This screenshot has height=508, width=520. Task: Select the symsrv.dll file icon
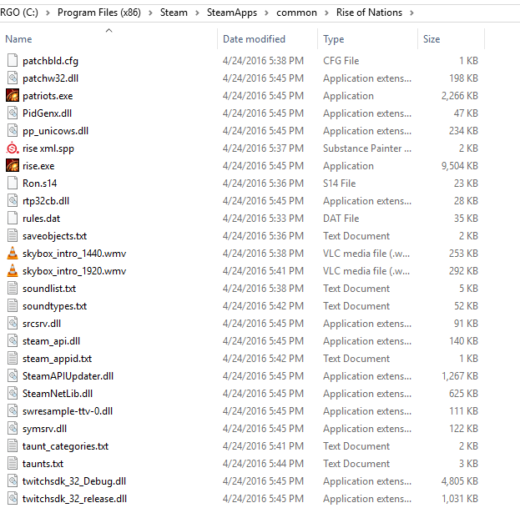pos(13,429)
